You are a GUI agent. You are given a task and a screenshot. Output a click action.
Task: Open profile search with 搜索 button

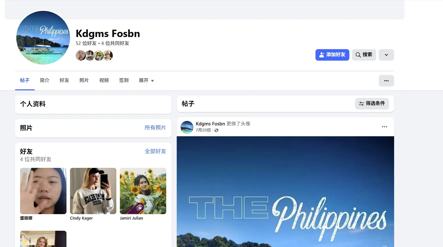point(364,55)
